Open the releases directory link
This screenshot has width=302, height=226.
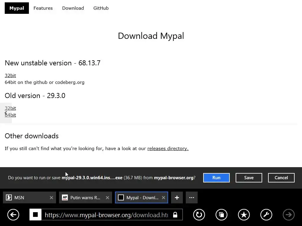click(168, 149)
